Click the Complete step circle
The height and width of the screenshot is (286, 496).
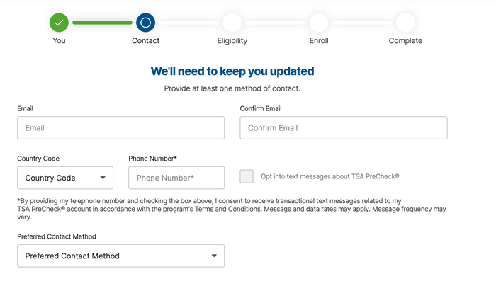pos(405,23)
